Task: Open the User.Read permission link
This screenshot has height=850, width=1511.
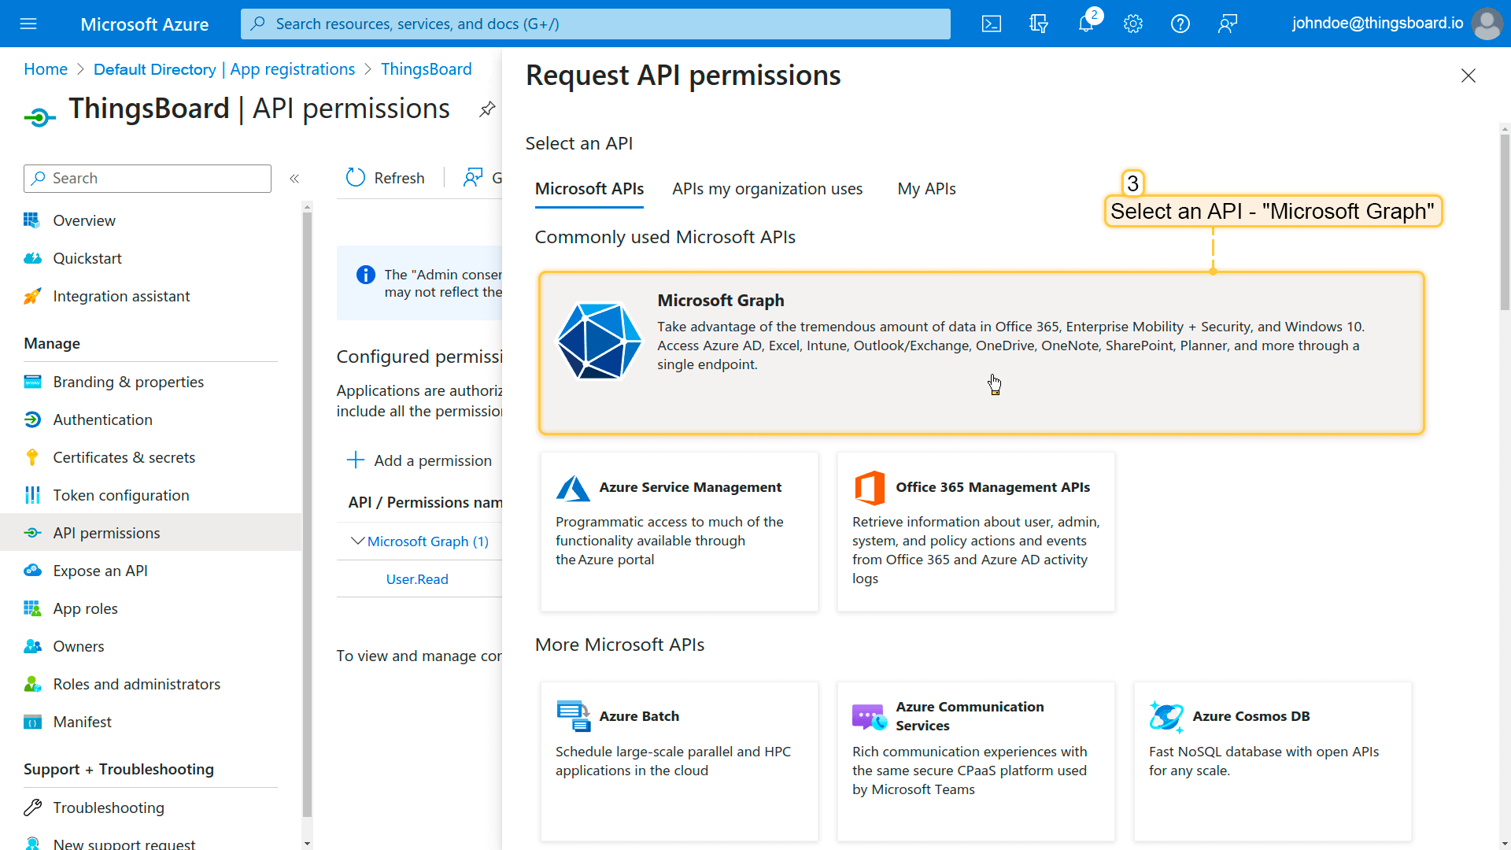Action: (x=417, y=579)
